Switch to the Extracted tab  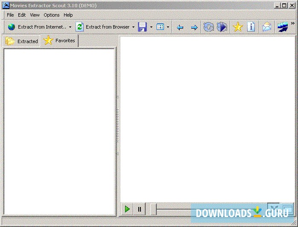[21, 41]
